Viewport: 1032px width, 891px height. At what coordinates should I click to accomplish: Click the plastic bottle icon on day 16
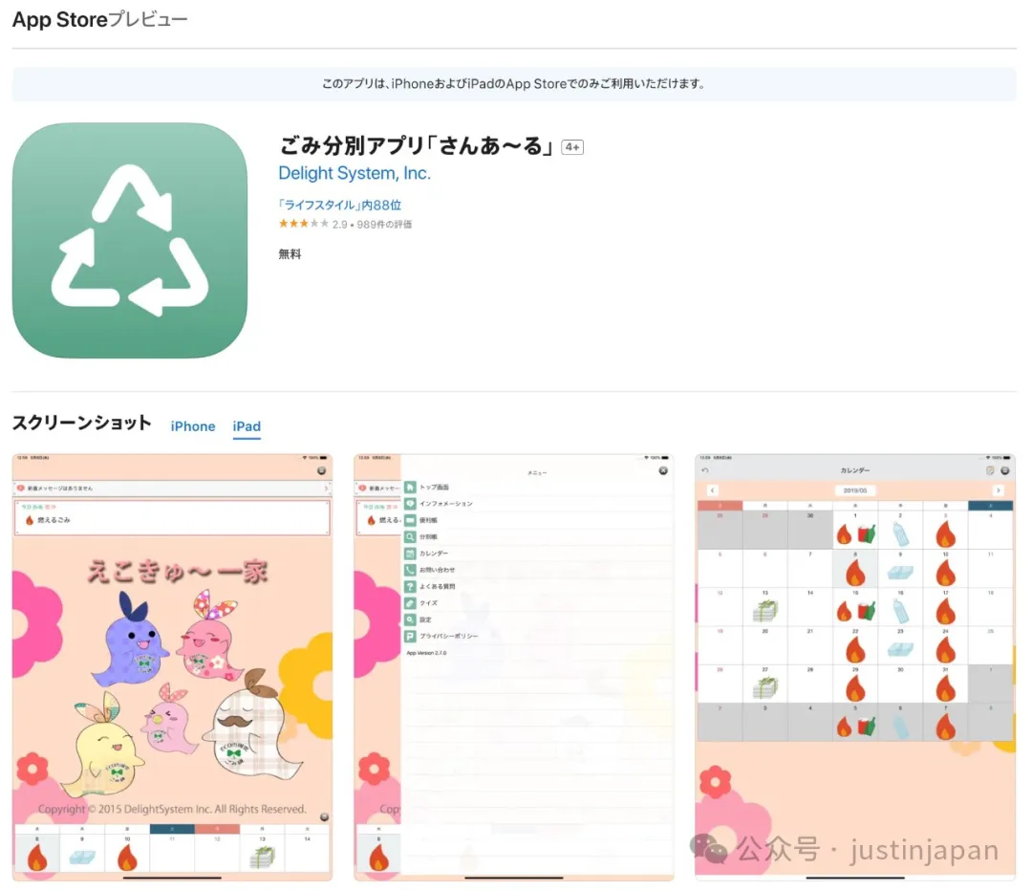click(900, 611)
